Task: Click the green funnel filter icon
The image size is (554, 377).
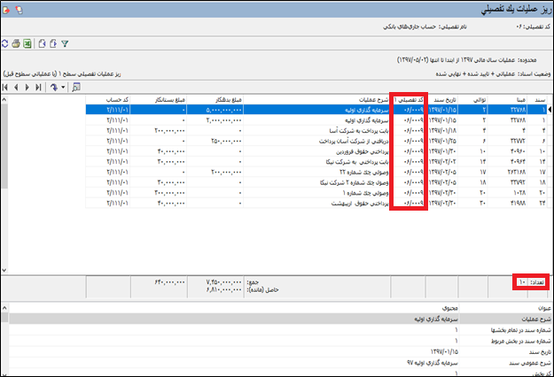Action: click(65, 43)
